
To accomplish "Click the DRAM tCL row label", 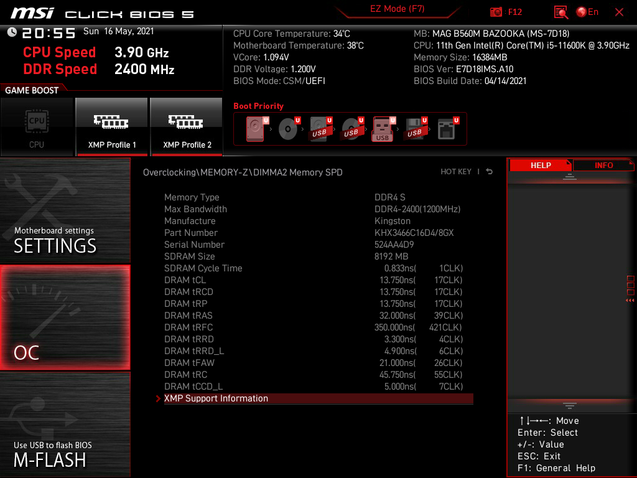I will [185, 280].
